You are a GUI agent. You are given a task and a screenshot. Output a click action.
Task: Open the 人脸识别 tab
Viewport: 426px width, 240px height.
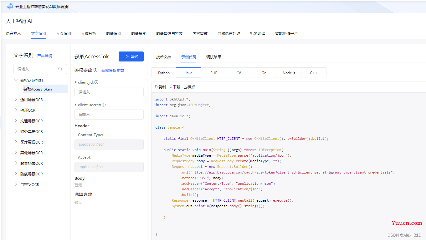point(64,33)
